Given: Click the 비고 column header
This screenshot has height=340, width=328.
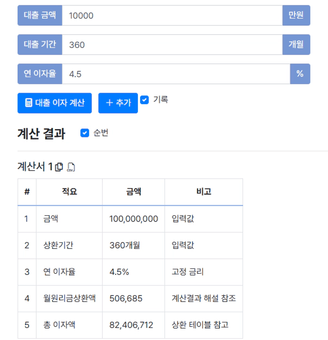Looking at the screenshot, I should tap(204, 192).
